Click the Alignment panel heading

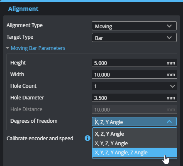[23, 9]
